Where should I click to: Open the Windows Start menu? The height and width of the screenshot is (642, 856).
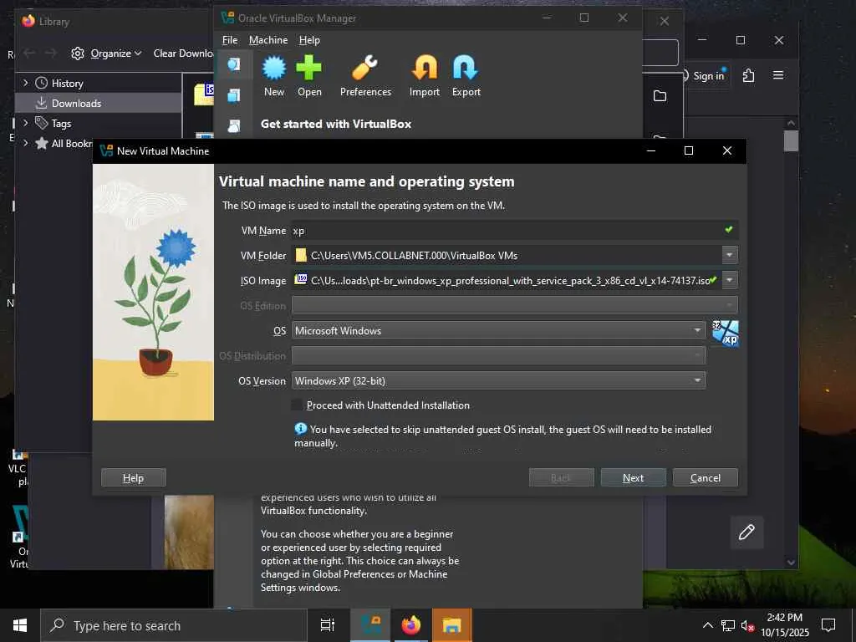tap(20, 625)
